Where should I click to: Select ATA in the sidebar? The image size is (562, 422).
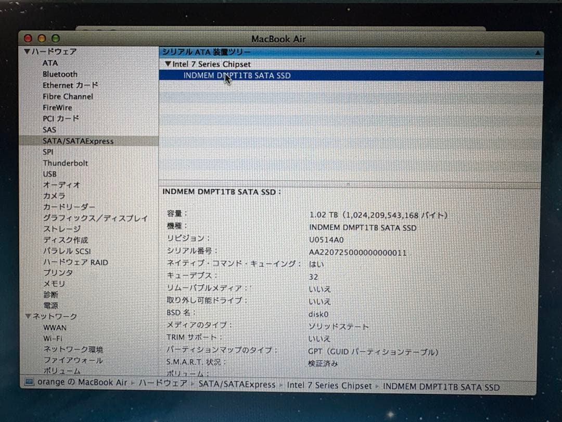pyautogui.click(x=50, y=63)
